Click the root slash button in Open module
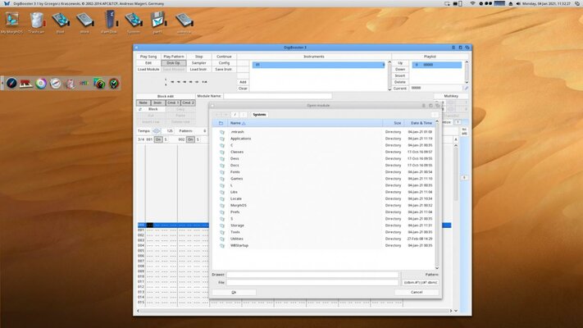 coord(235,115)
